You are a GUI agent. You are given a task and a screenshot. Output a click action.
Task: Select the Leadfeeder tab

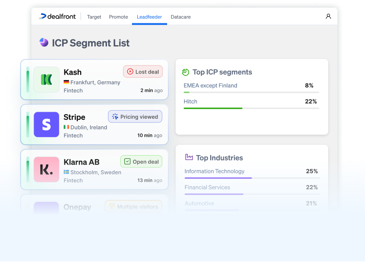pos(149,17)
